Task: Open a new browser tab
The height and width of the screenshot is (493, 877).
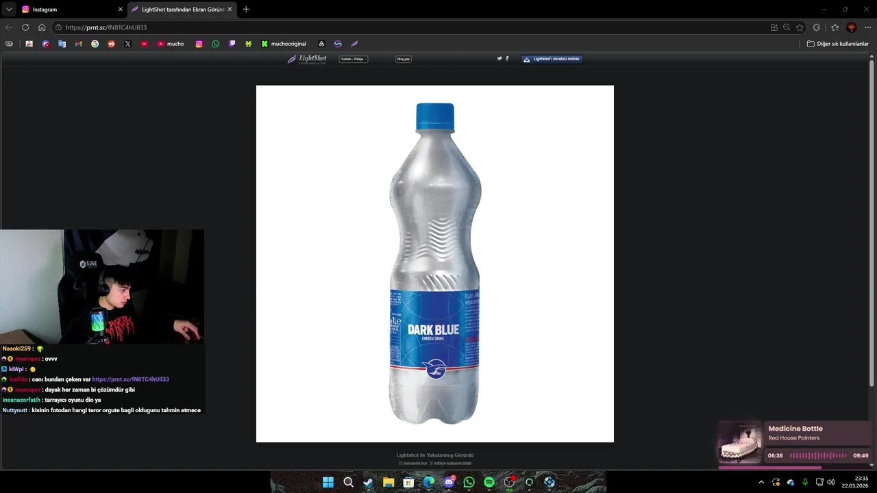Action: 246,10
